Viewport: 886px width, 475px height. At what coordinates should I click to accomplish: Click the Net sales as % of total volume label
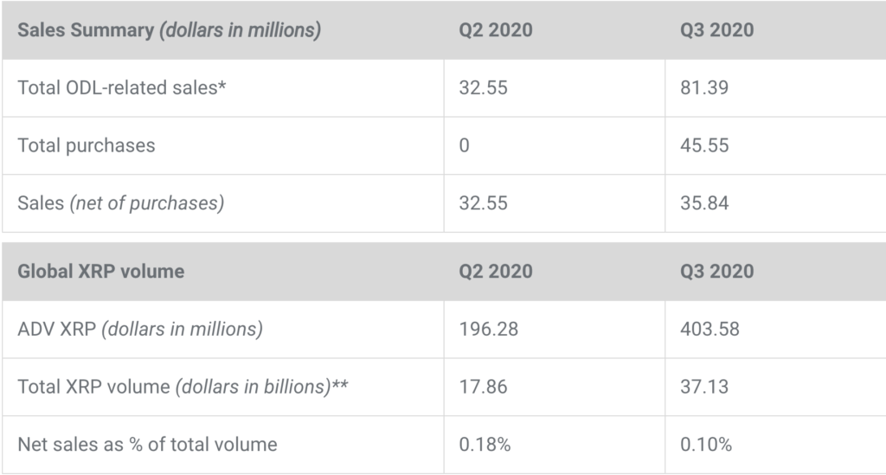point(147,445)
